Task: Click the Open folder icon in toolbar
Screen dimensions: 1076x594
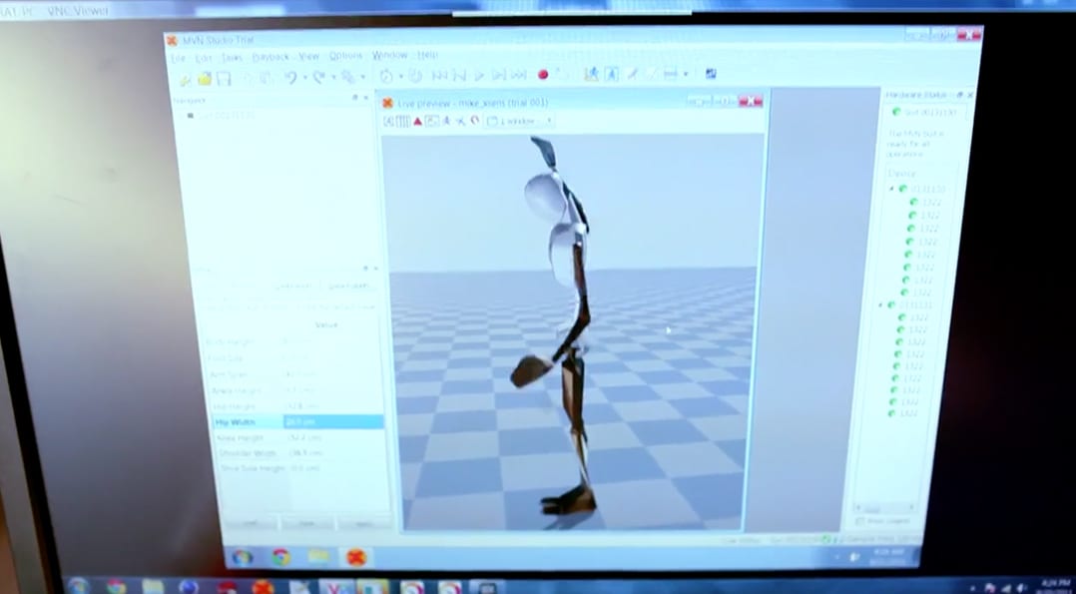Action: 205,78
